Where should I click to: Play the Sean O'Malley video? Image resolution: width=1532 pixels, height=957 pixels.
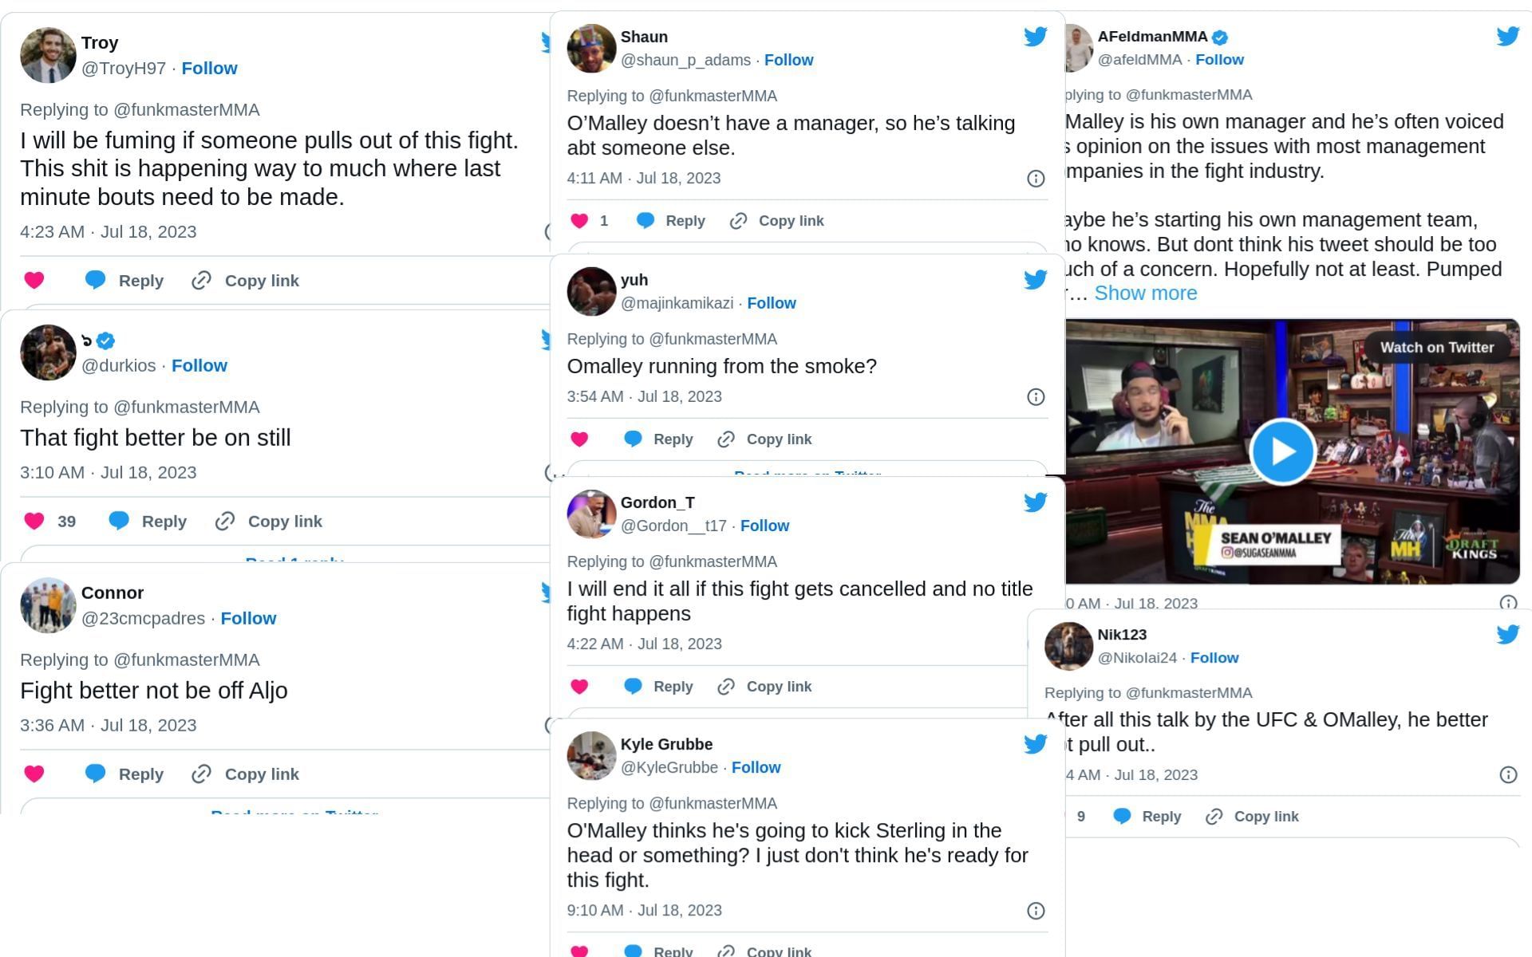coord(1282,451)
